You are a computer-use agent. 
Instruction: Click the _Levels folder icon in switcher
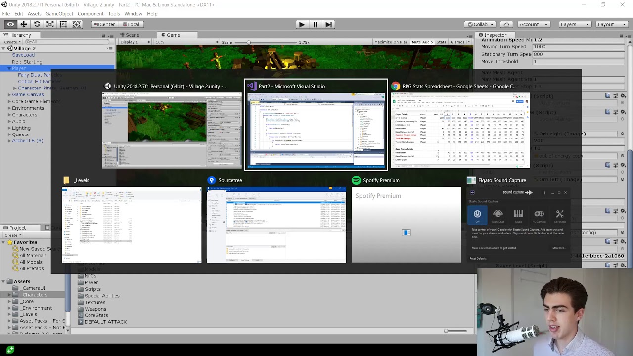[x=66, y=180]
